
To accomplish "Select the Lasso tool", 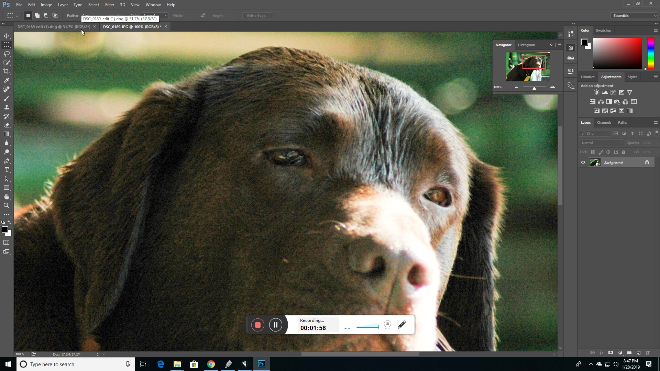I will click(7, 54).
